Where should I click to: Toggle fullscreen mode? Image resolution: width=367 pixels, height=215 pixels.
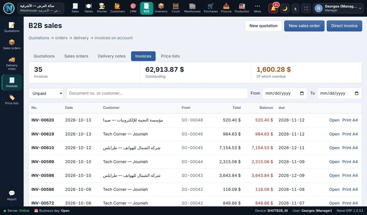306,8
